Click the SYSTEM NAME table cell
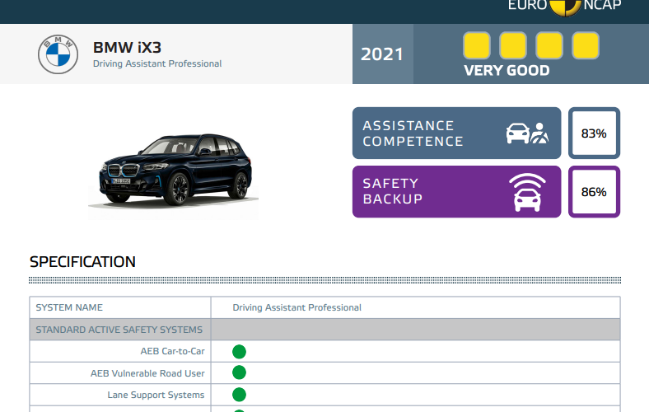 tap(120, 307)
